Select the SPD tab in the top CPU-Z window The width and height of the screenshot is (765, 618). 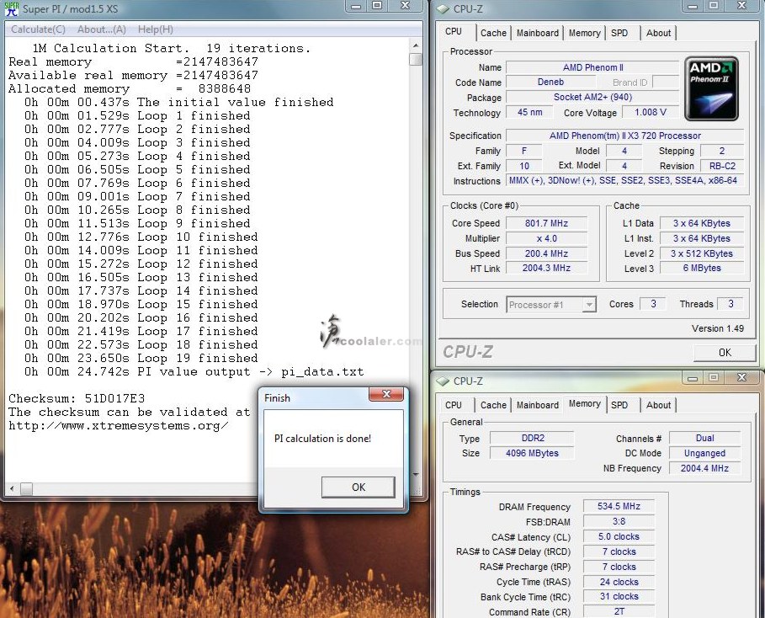coord(619,33)
